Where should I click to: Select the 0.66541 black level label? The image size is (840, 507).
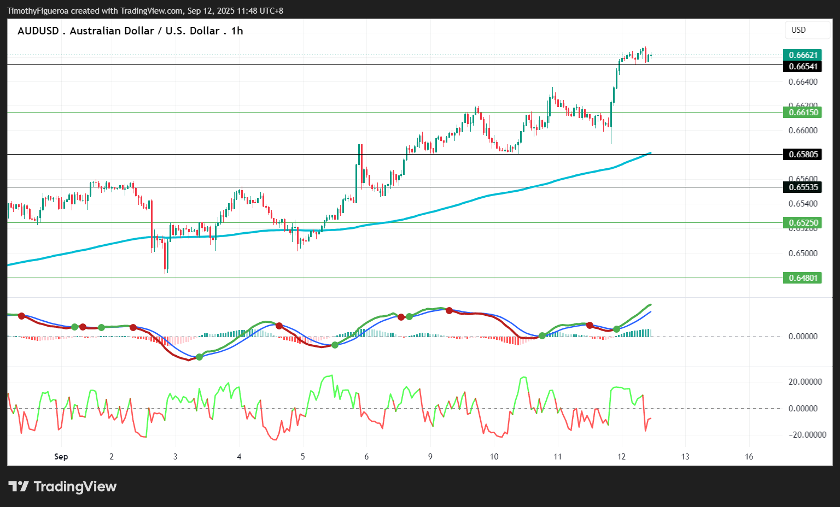point(803,67)
